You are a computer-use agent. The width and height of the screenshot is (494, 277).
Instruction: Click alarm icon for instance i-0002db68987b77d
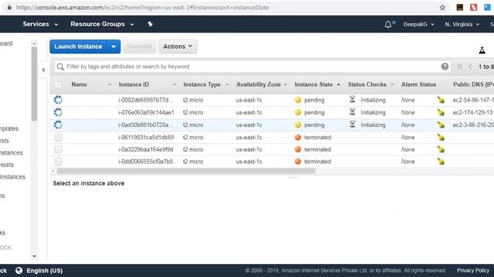coord(441,100)
